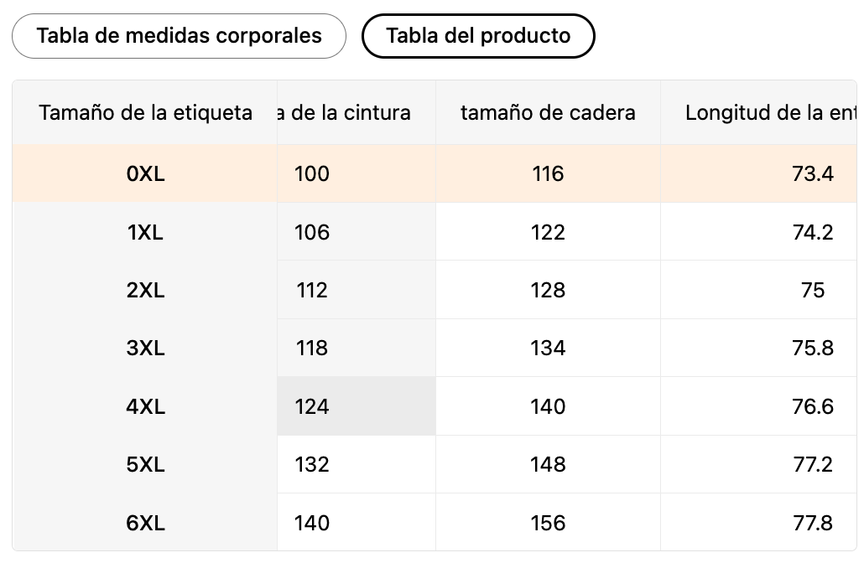This screenshot has height=563, width=864.
Task: Click the tamaño de cadera column header
Action: pos(548,112)
